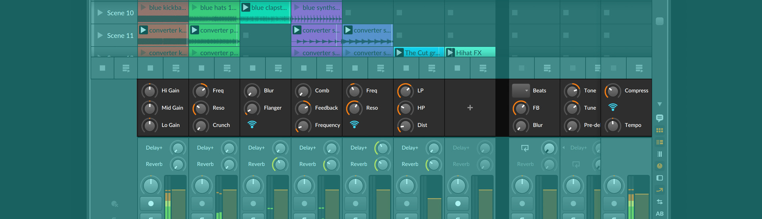The height and width of the screenshot is (219, 762).
Task: Launch The Cut gr... clip
Action: coord(399,52)
